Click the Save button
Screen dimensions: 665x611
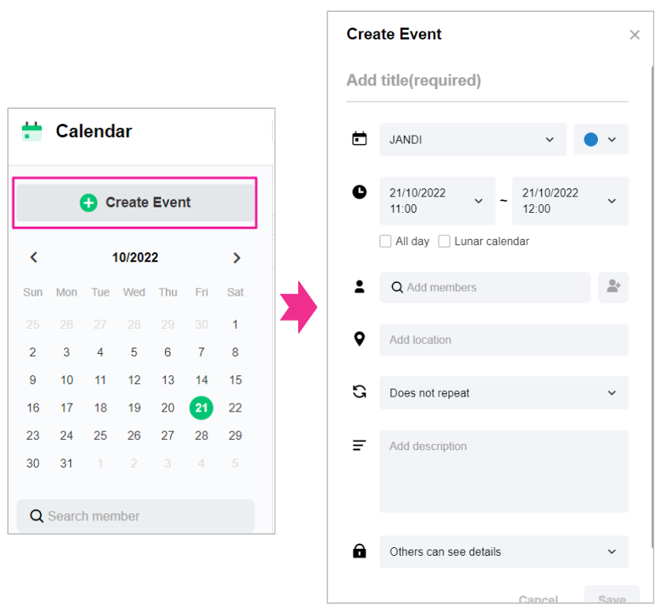click(x=611, y=599)
